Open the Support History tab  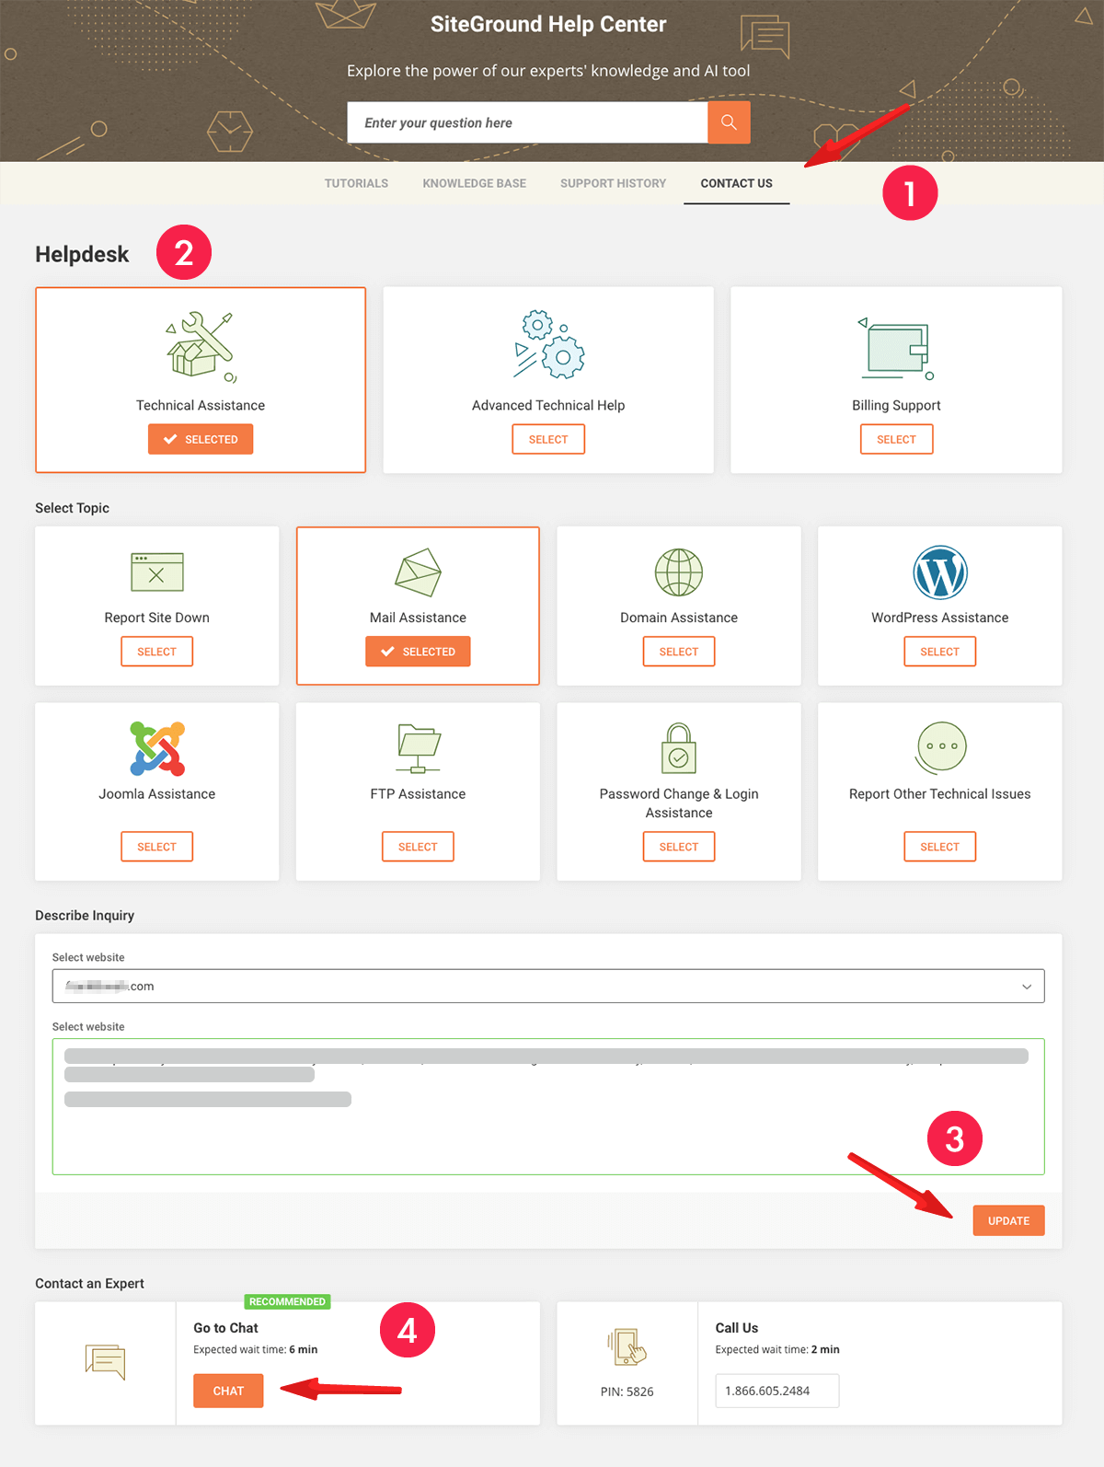(614, 183)
